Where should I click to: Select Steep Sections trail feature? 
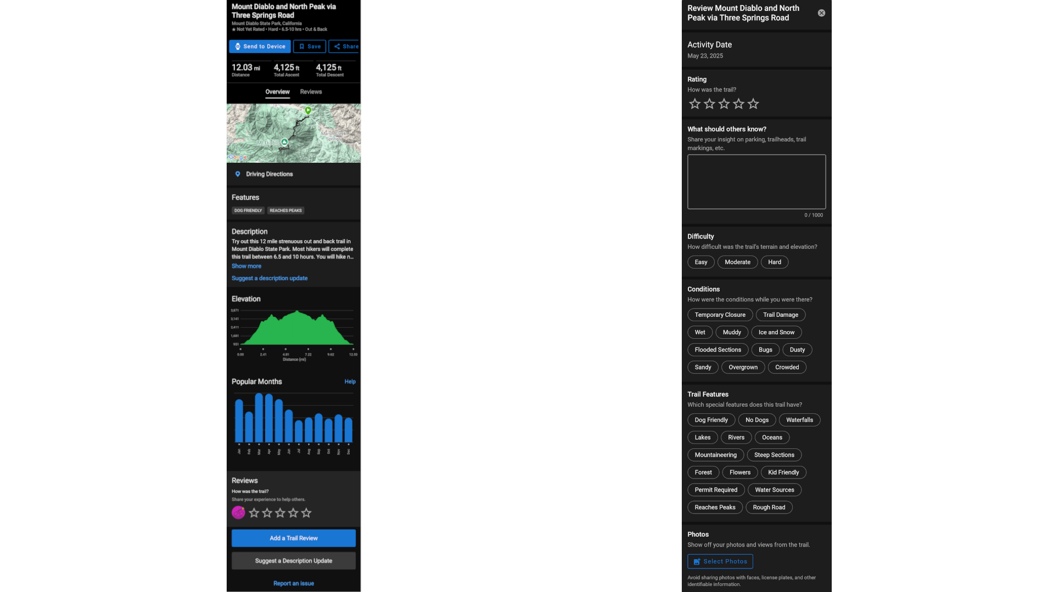(x=774, y=456)
